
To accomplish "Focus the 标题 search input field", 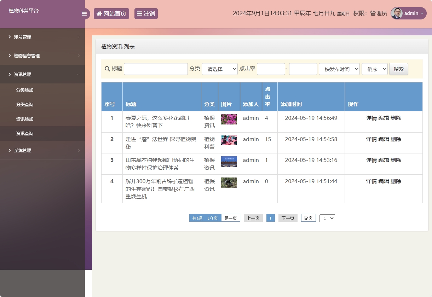I will pos(156,69).
